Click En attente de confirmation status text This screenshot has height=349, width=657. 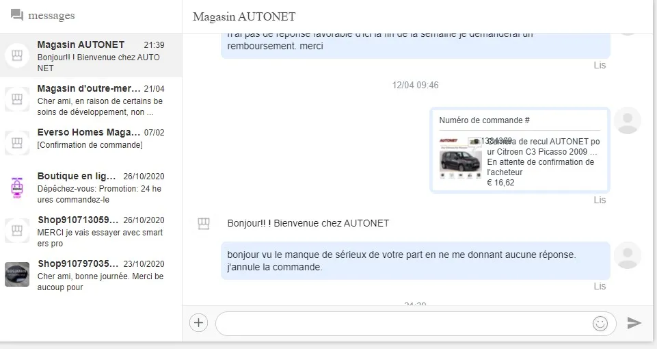tap(541, 167)
